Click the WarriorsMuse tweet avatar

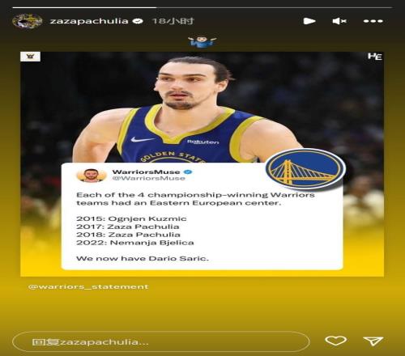click(x=92, y=175)
